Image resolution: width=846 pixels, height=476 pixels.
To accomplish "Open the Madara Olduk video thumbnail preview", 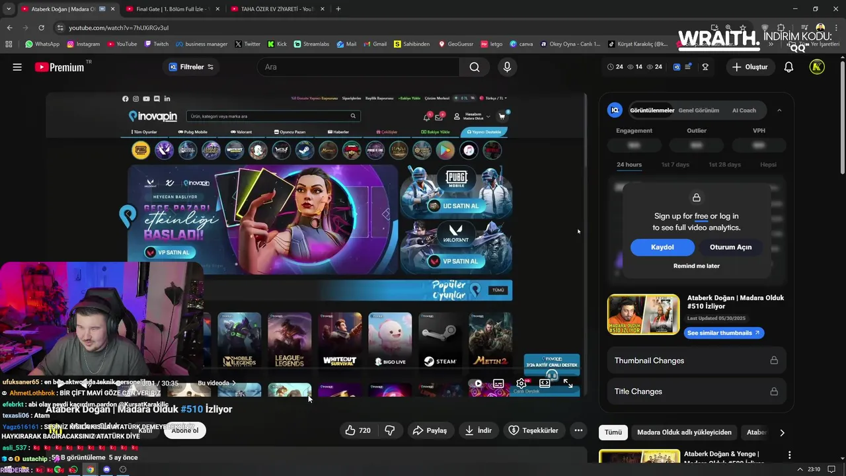I will point(643,315).
